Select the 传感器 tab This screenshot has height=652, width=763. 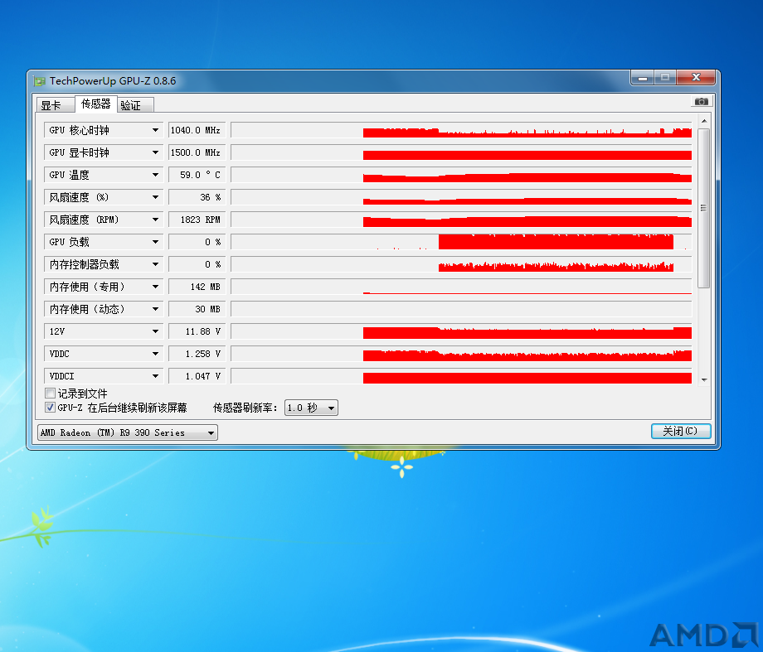[x=95, y=104]
